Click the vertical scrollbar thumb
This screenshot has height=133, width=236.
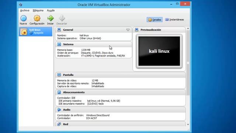coord(188,63)
